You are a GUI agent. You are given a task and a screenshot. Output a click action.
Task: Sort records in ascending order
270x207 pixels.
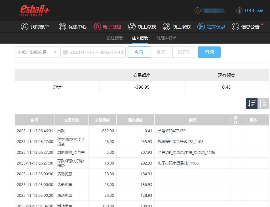click(263, 103)
